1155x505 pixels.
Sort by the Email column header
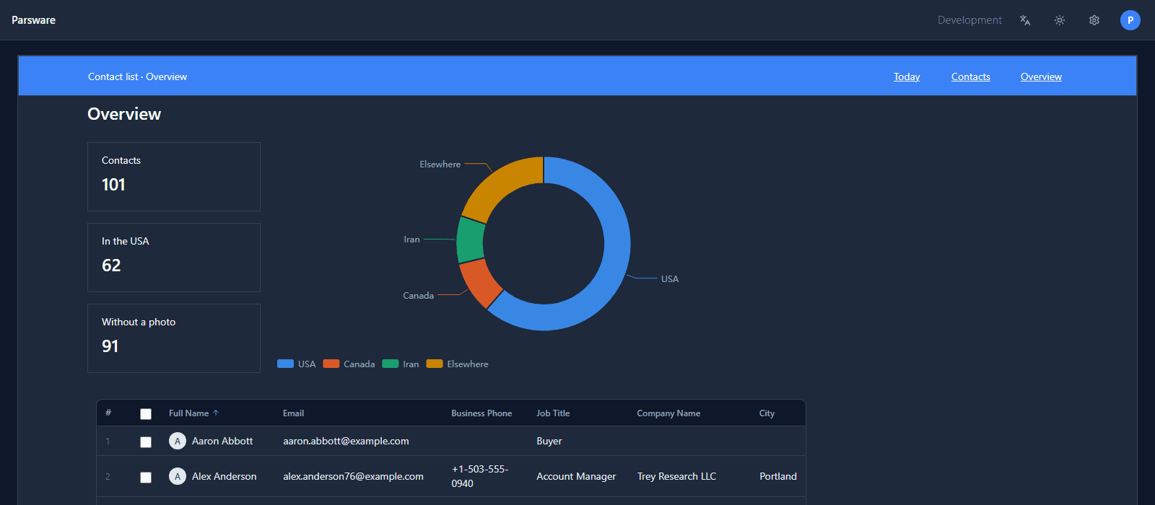293,413
